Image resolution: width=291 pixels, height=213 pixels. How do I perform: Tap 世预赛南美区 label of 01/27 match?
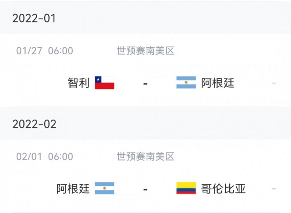pyautogui.click(x=145, y=51)
